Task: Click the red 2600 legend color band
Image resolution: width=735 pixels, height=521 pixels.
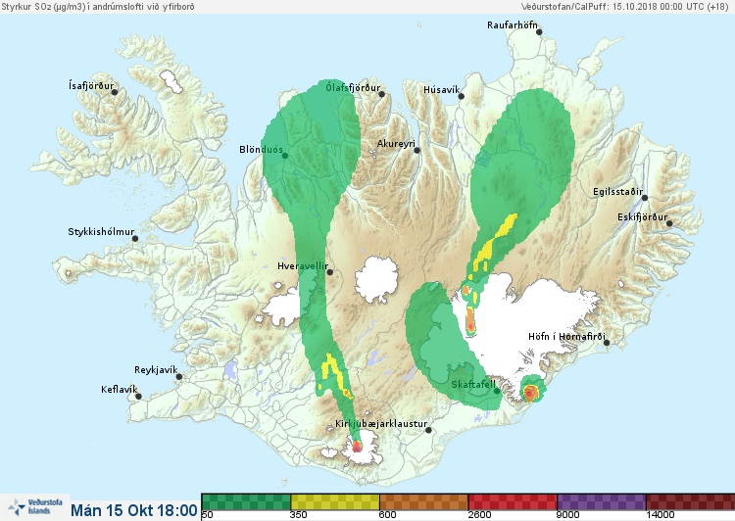Action: coord(513,501)
